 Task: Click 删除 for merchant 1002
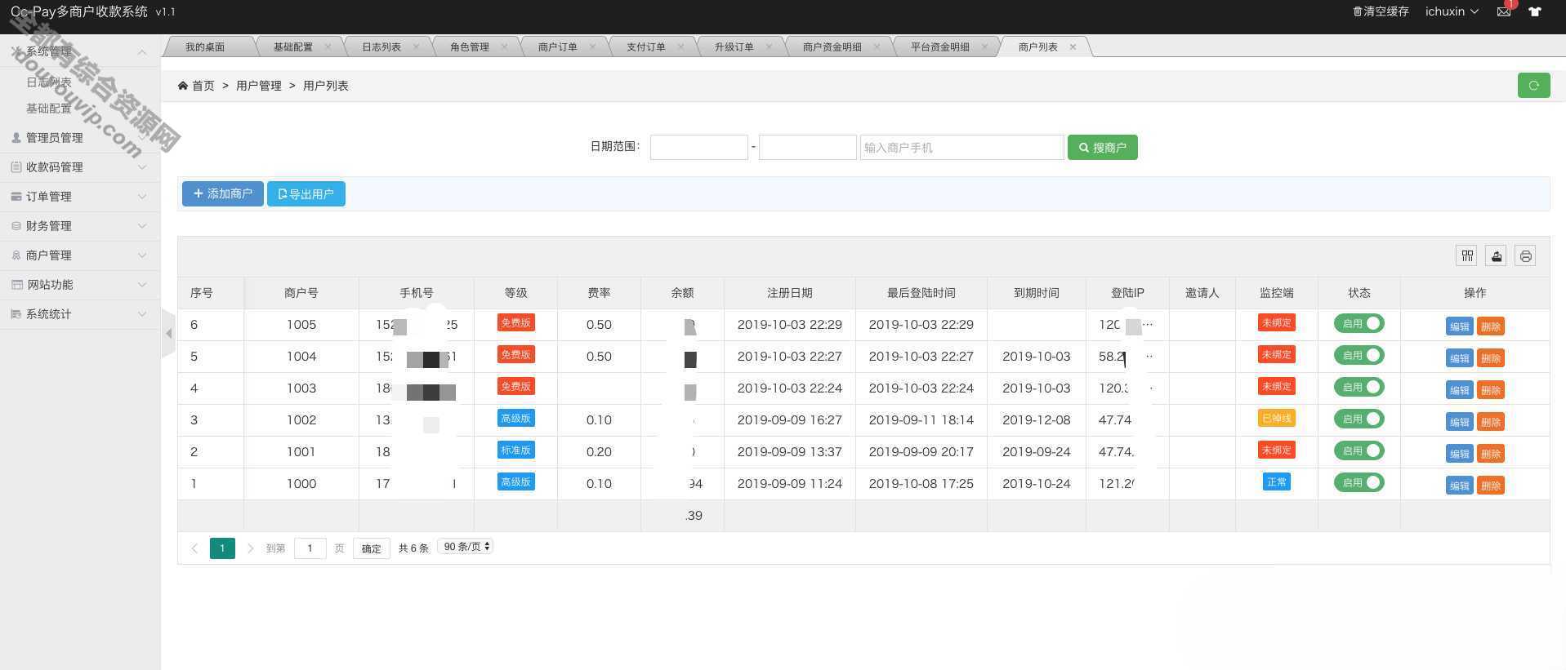(x=1491, y=422)
